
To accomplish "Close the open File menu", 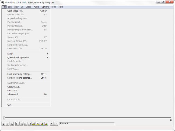I will [x=4, y=7].
